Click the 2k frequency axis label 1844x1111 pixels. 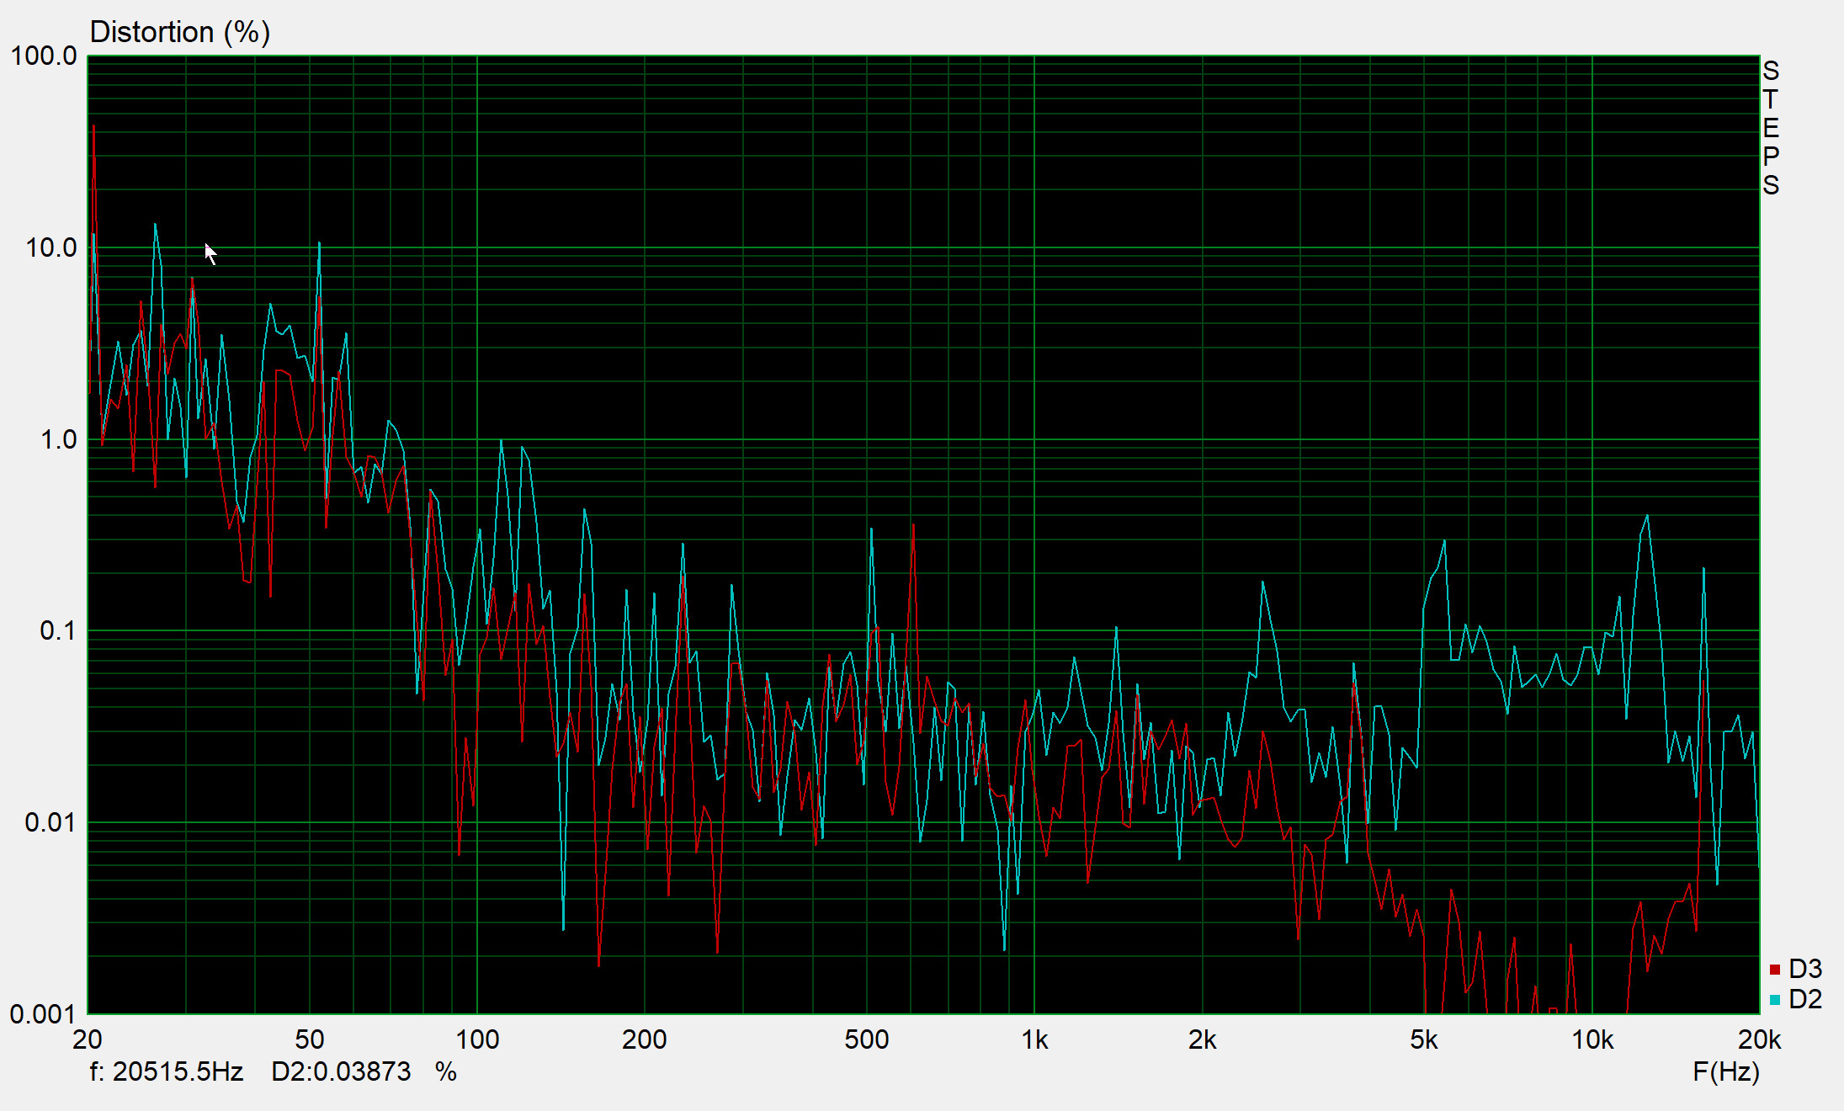pyautogui.click(x=1203, y=1040)
